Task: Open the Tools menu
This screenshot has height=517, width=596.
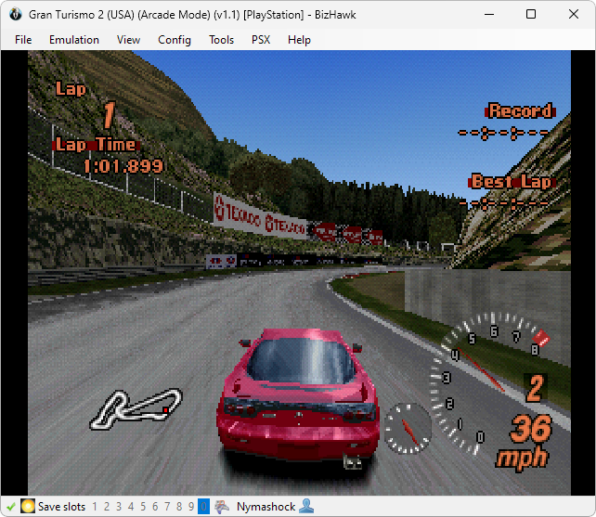Action: 221,40
